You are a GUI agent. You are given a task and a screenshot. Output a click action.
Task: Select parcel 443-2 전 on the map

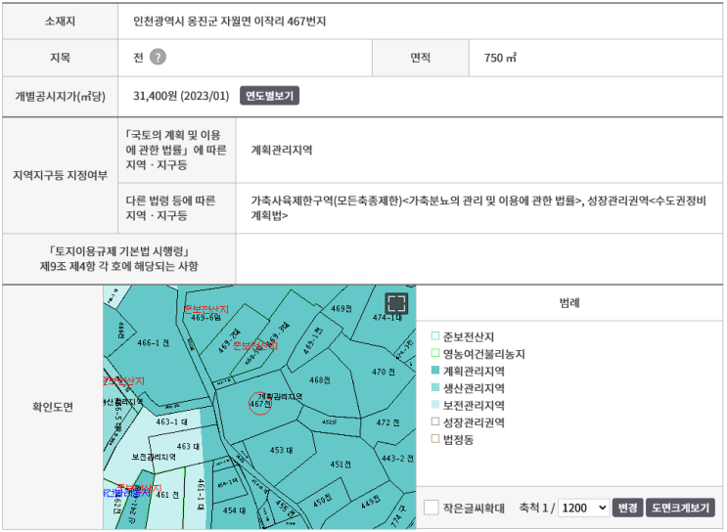(397, 459)
